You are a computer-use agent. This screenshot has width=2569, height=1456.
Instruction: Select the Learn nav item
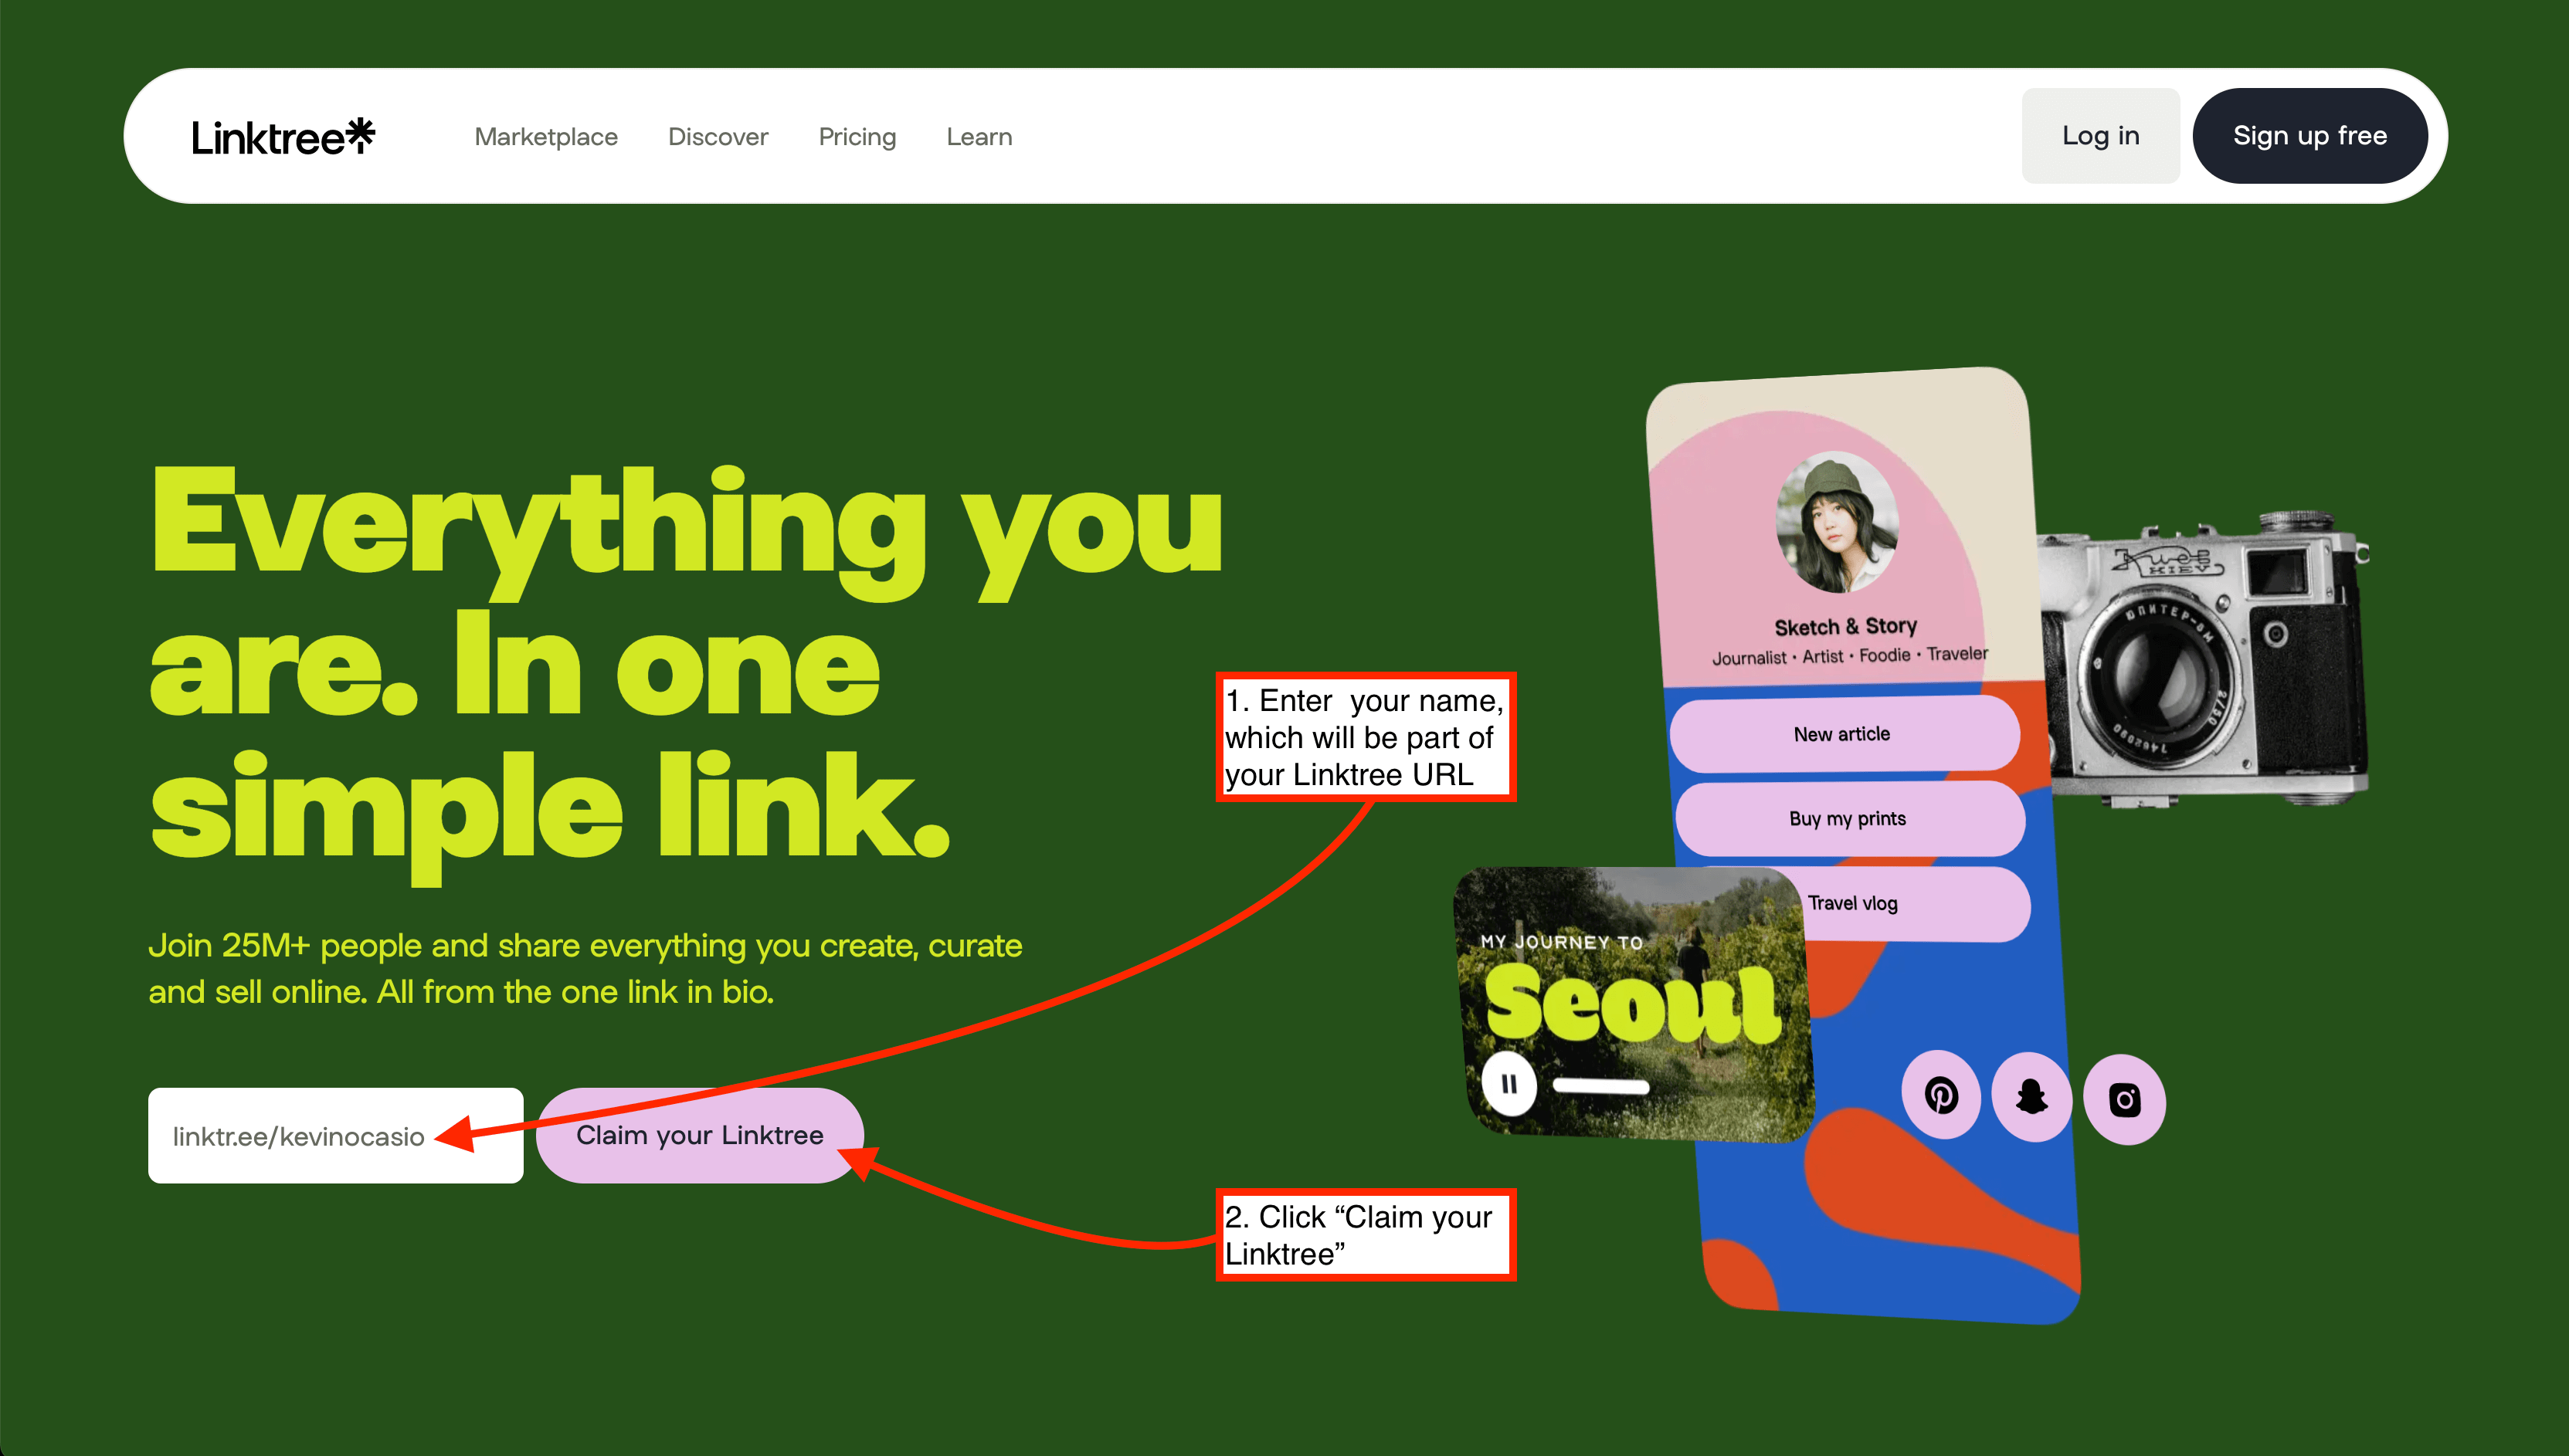tap(979, 136)
